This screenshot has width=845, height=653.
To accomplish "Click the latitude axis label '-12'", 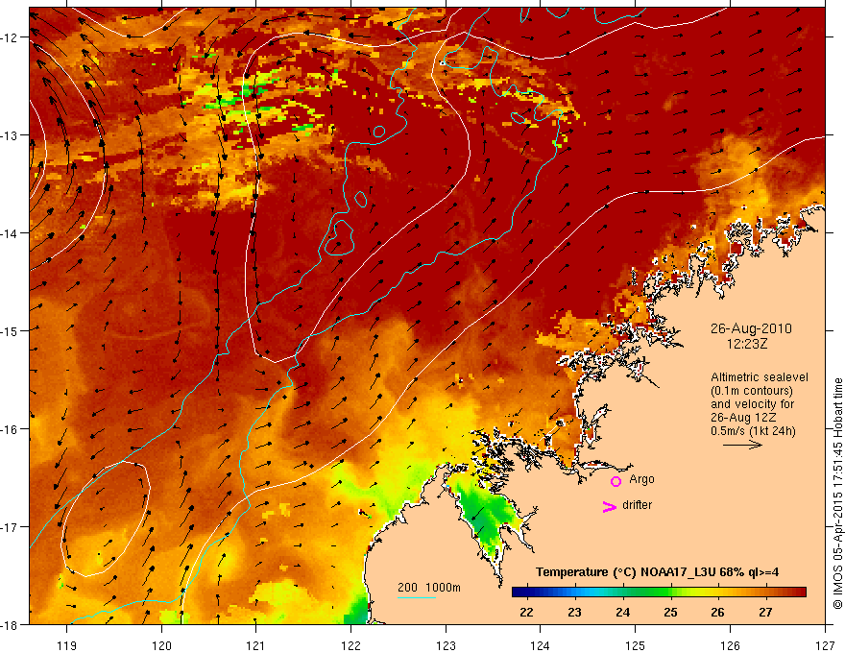I will pyautogui.click(x=10, y=37).
